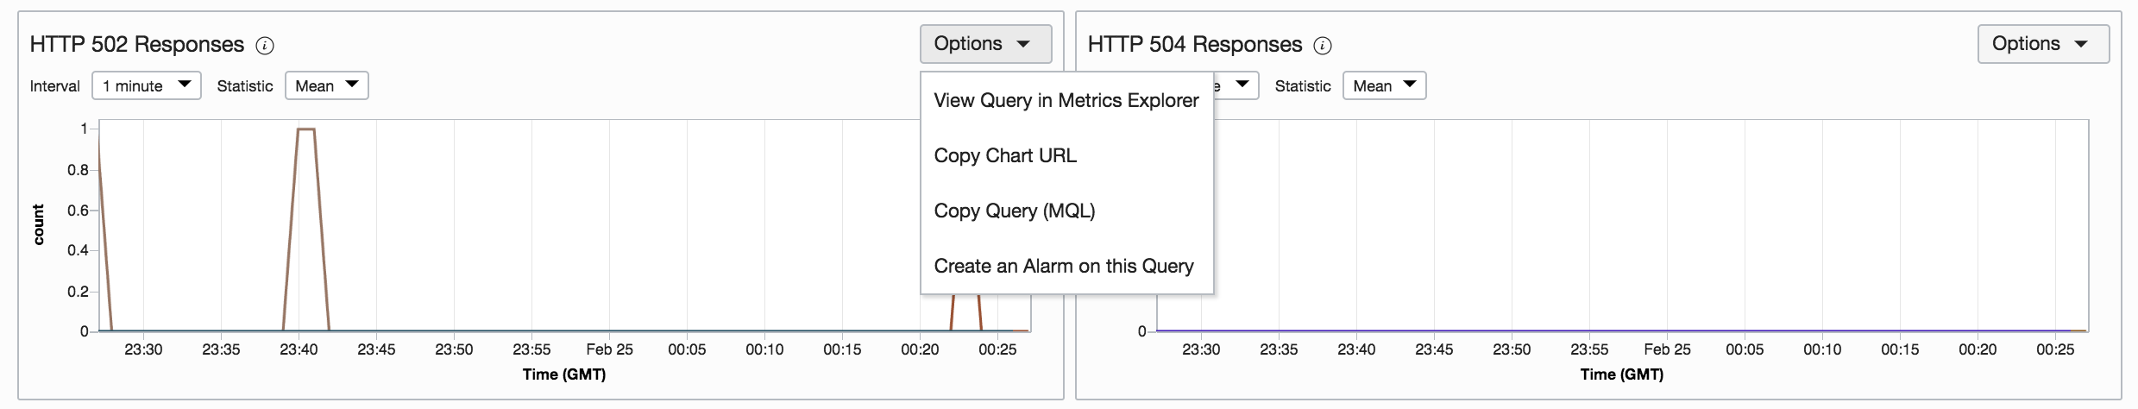2138x409 pixels.
Task: Click the partially hidden 504 Interval dropdown arrow
Action: coord(1242,85)
